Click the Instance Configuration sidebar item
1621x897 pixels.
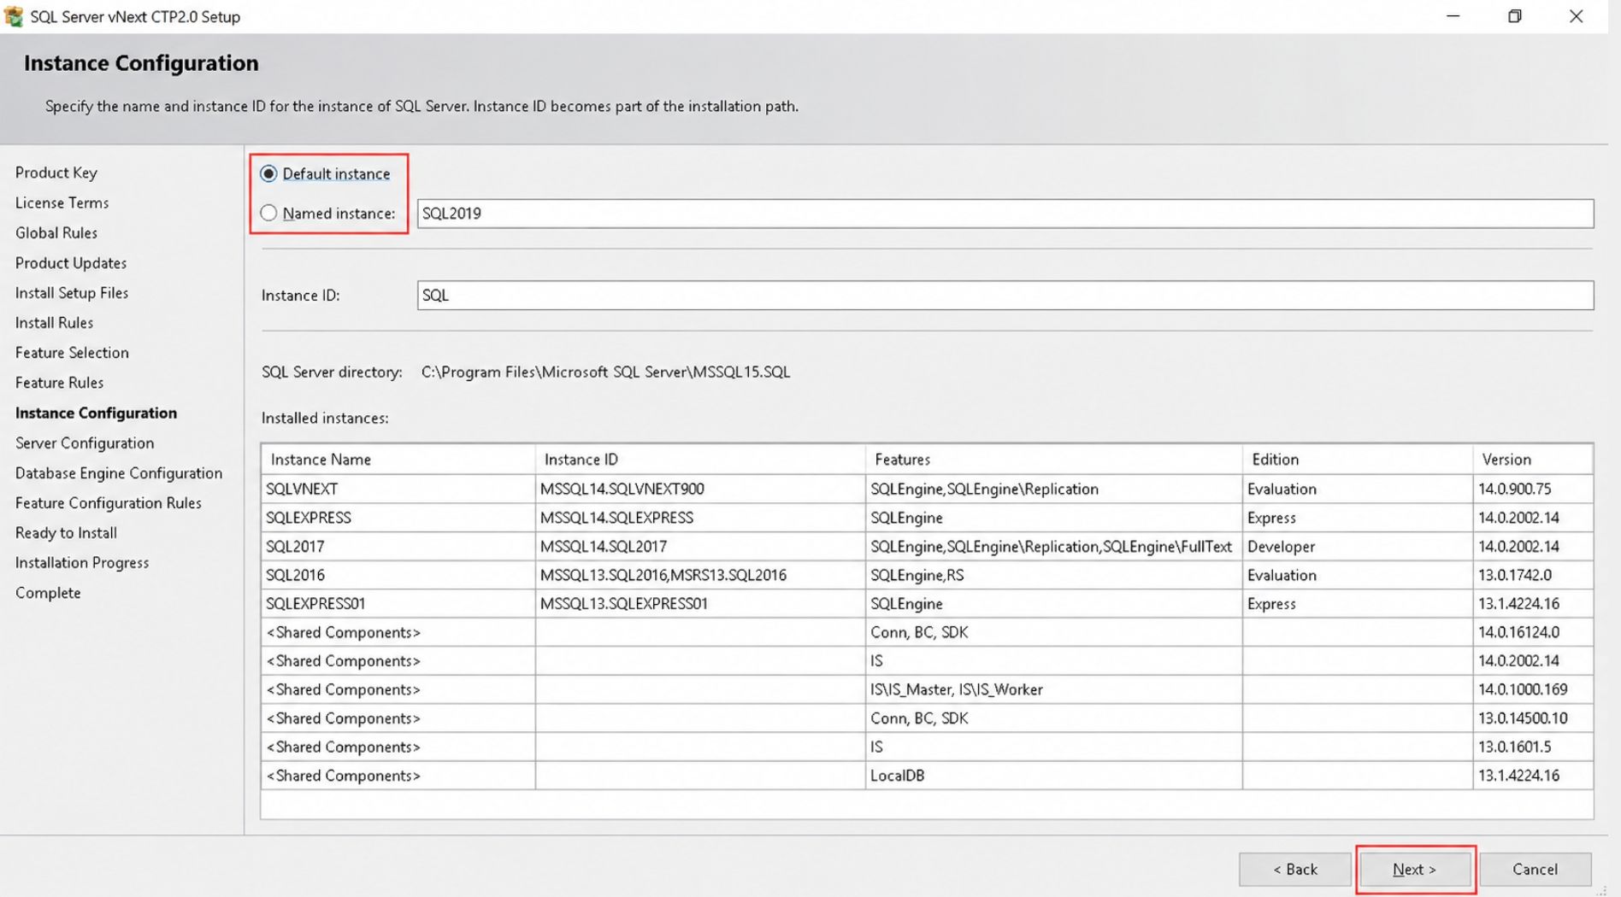[96, 413]
